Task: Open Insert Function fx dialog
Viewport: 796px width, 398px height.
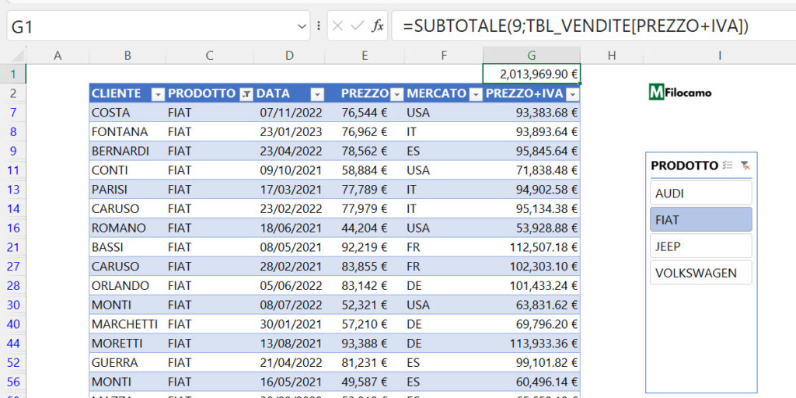Action: pos(377,26)
